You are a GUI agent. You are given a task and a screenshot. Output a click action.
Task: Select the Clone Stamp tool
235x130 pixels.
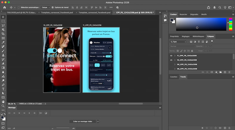(3, 55)
